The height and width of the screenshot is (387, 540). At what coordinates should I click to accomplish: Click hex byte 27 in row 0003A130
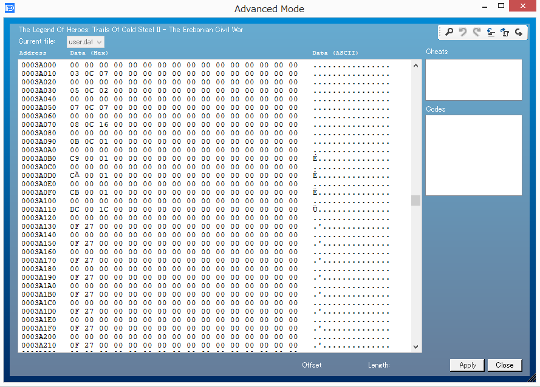tap(89, 226)
